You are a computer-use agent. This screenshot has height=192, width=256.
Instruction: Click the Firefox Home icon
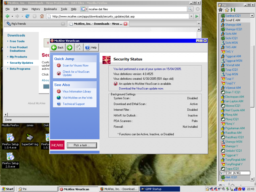(x=42, y=16)
